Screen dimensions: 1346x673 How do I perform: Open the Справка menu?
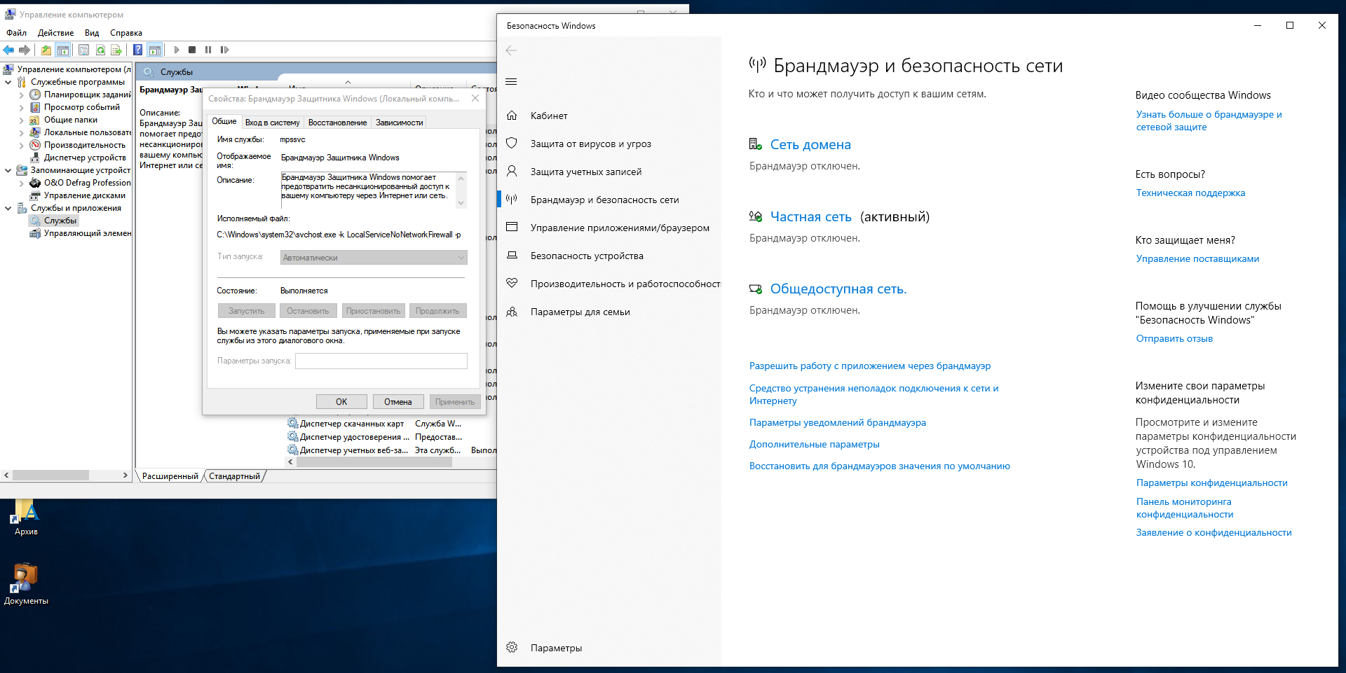[126, 33]
